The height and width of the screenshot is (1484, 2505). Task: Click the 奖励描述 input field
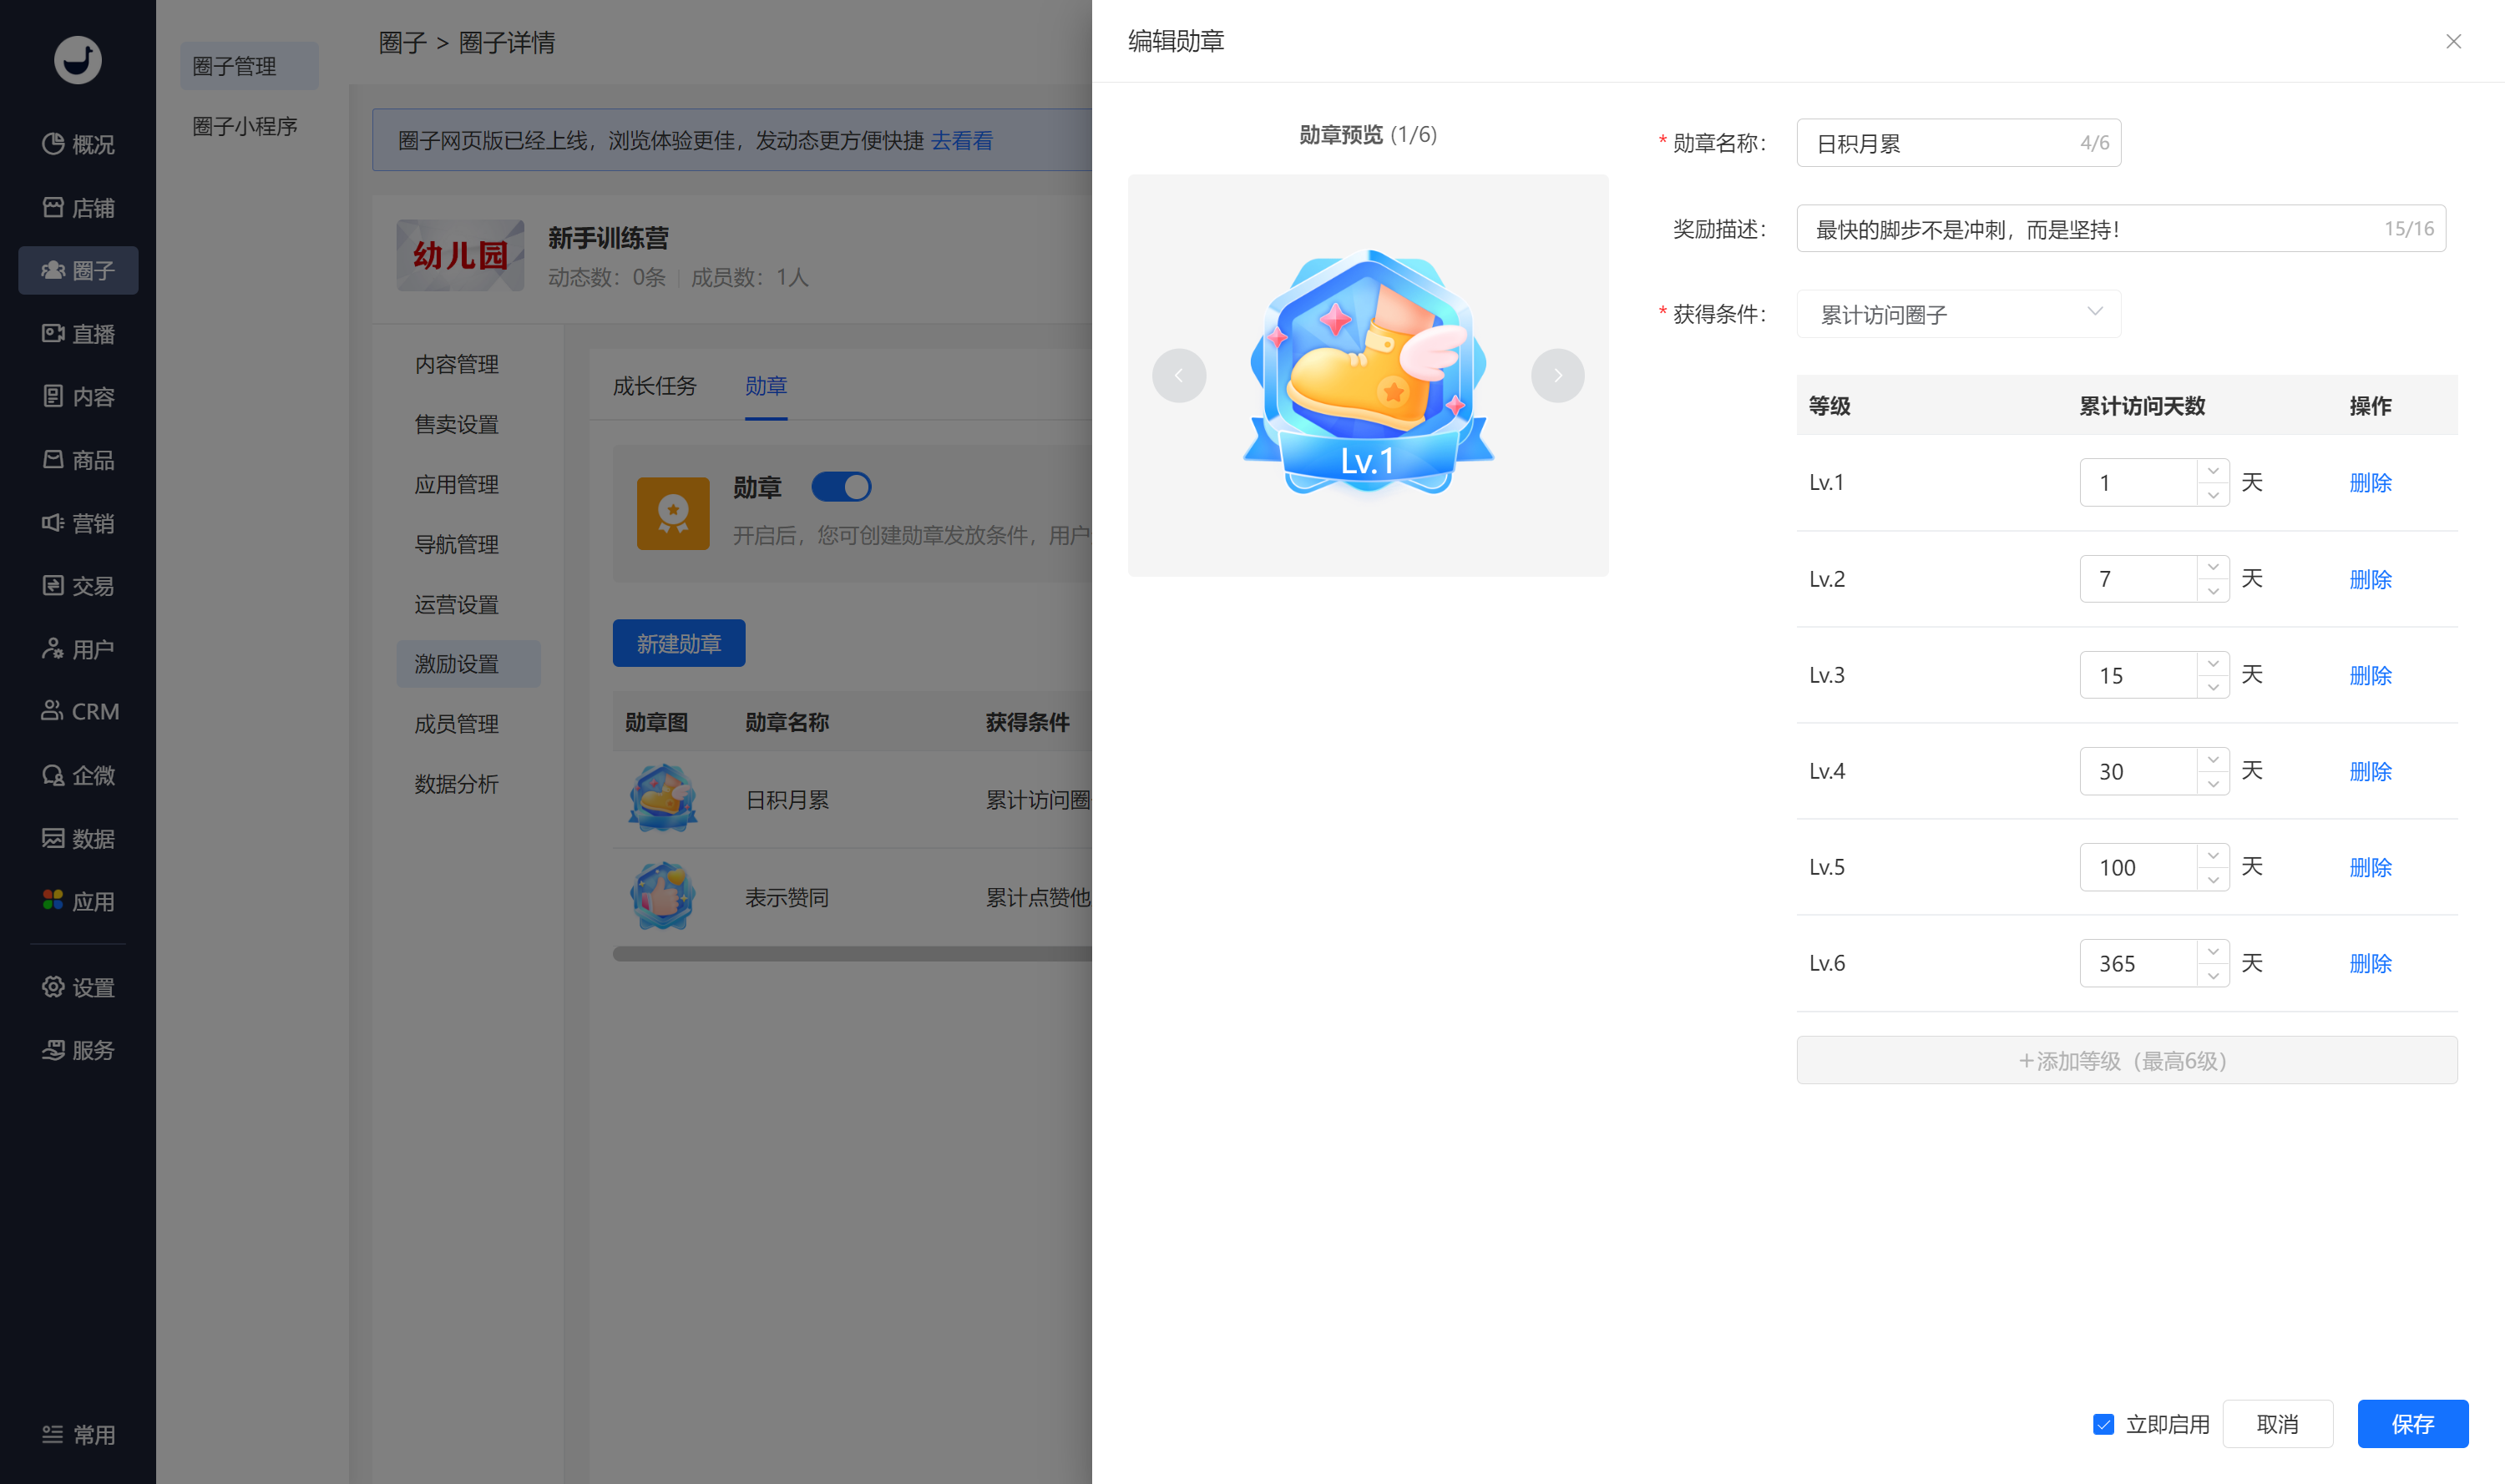pos(2121,229)
